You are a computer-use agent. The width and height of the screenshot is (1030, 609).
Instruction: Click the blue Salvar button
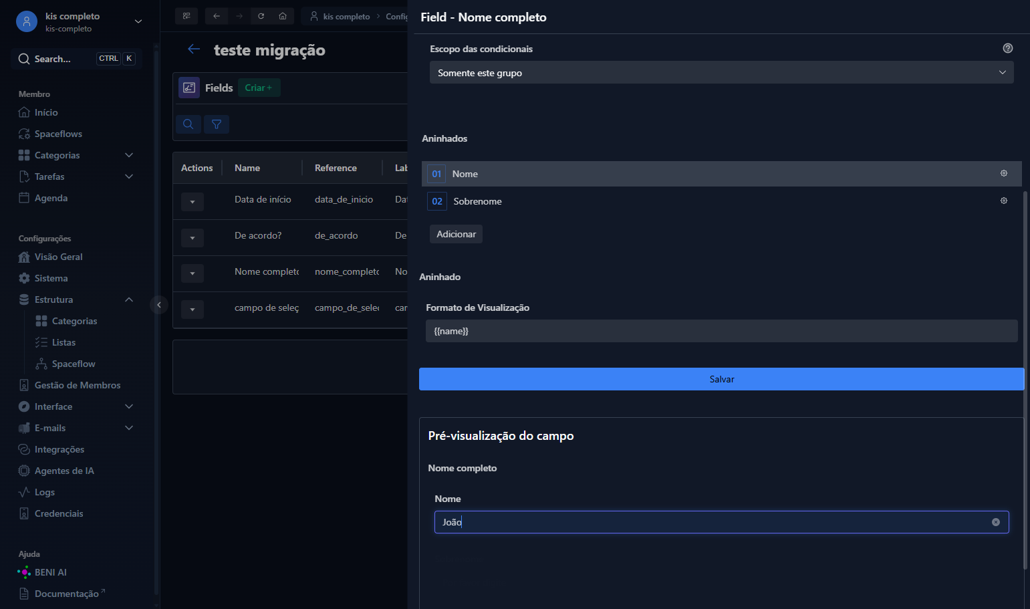tap(721, 379)
